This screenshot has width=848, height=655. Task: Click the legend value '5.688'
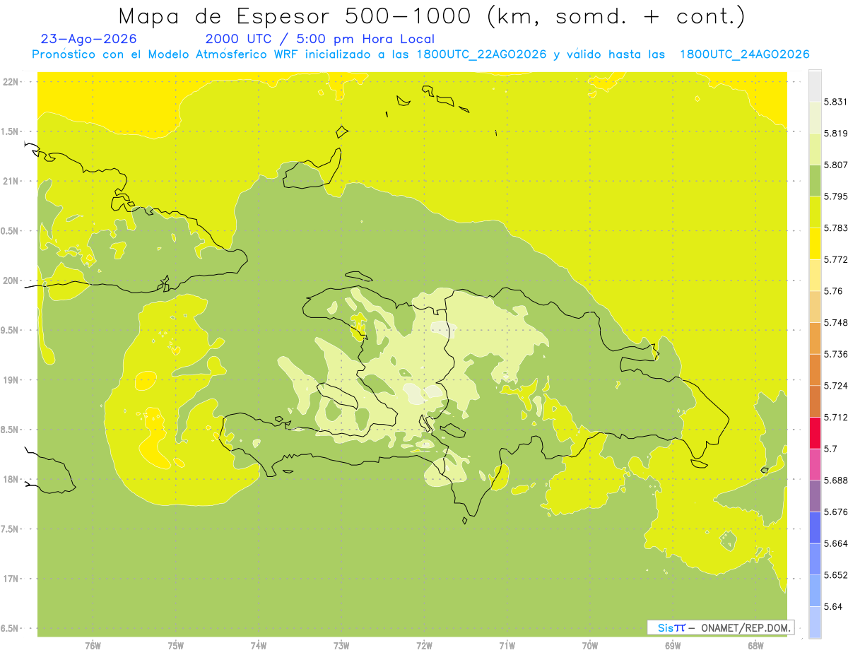[x=835, y=480]
